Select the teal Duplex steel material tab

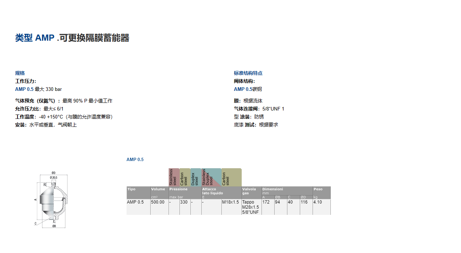click(x=195, y=177)
